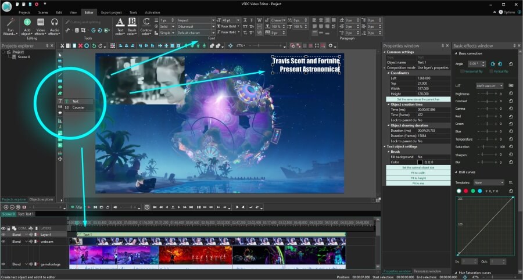Click Set the same size as parent
Screen dimensions: 523x280
(x=418, y=99)
